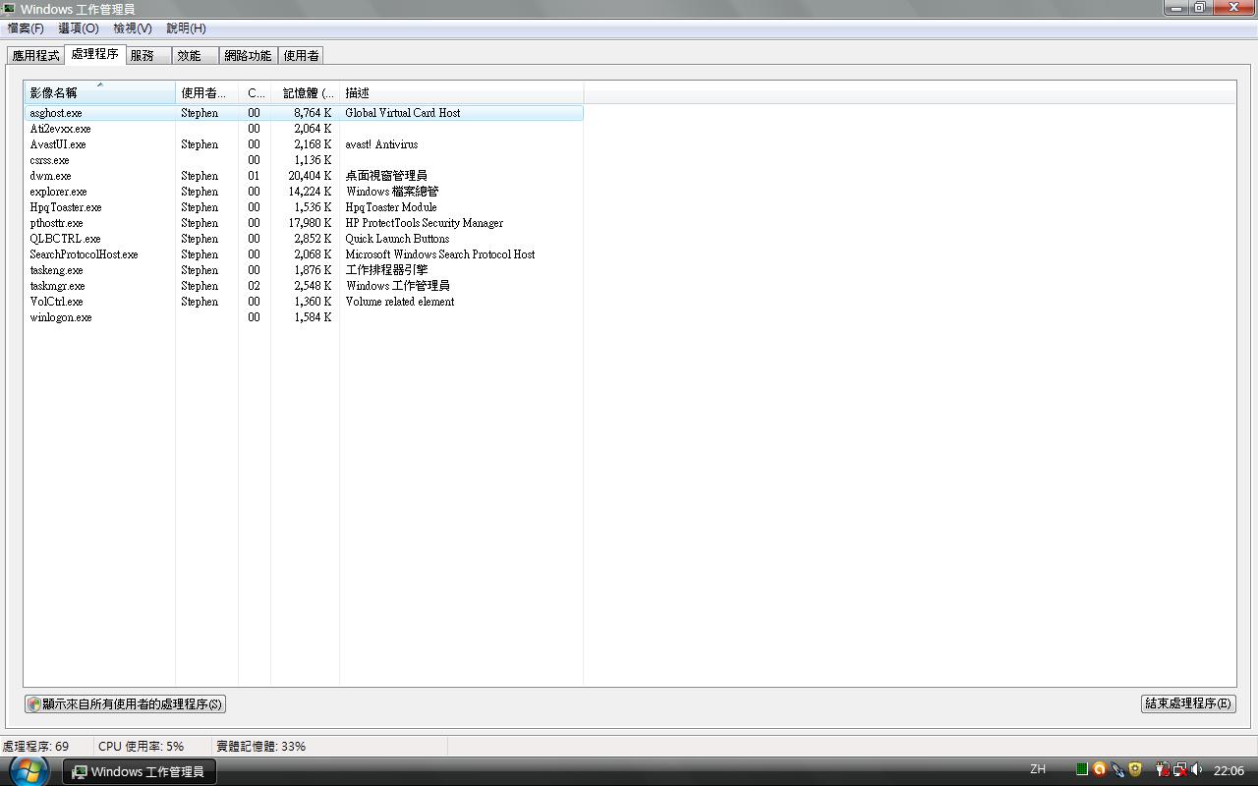This screenshot has height=786, width=1258.
Task: Click the Task Manager title bar icon
Action: (x=9, y=8)
